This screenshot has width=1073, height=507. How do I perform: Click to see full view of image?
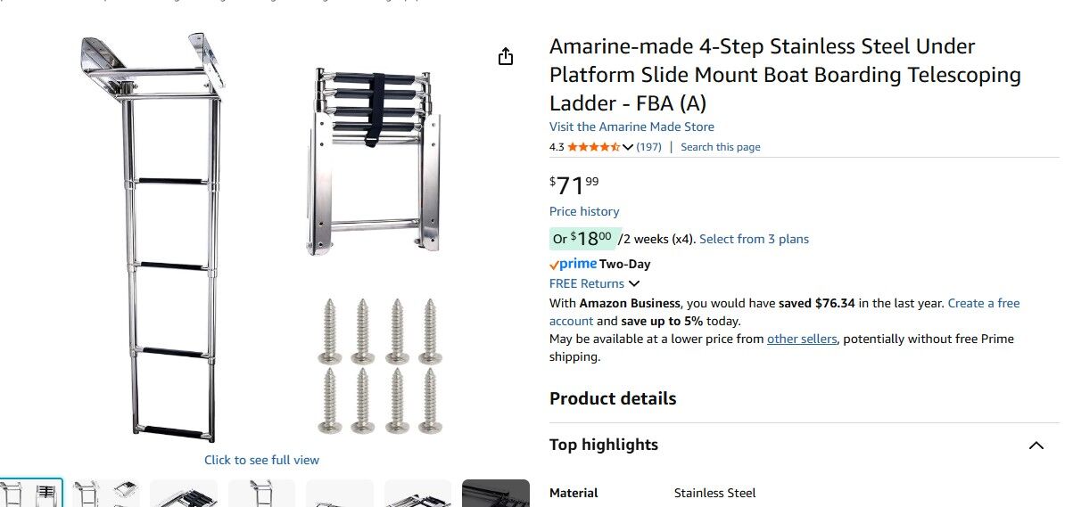(261, 460)
